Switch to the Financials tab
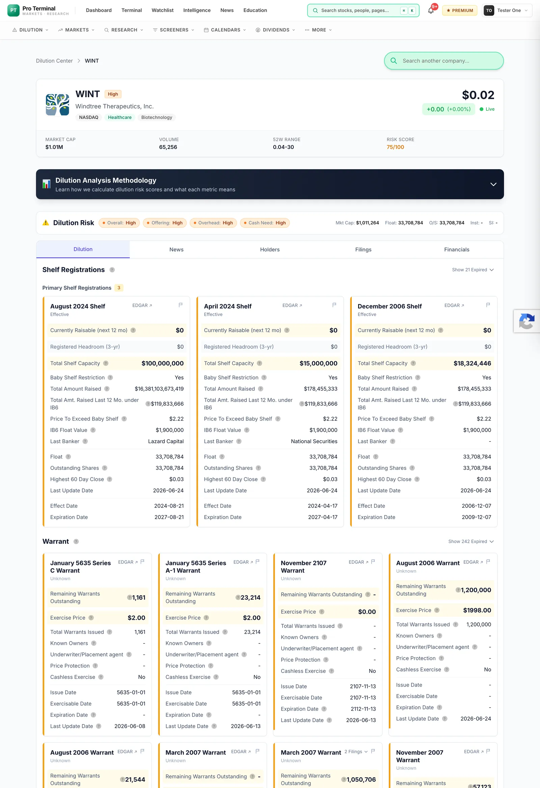 457,250
